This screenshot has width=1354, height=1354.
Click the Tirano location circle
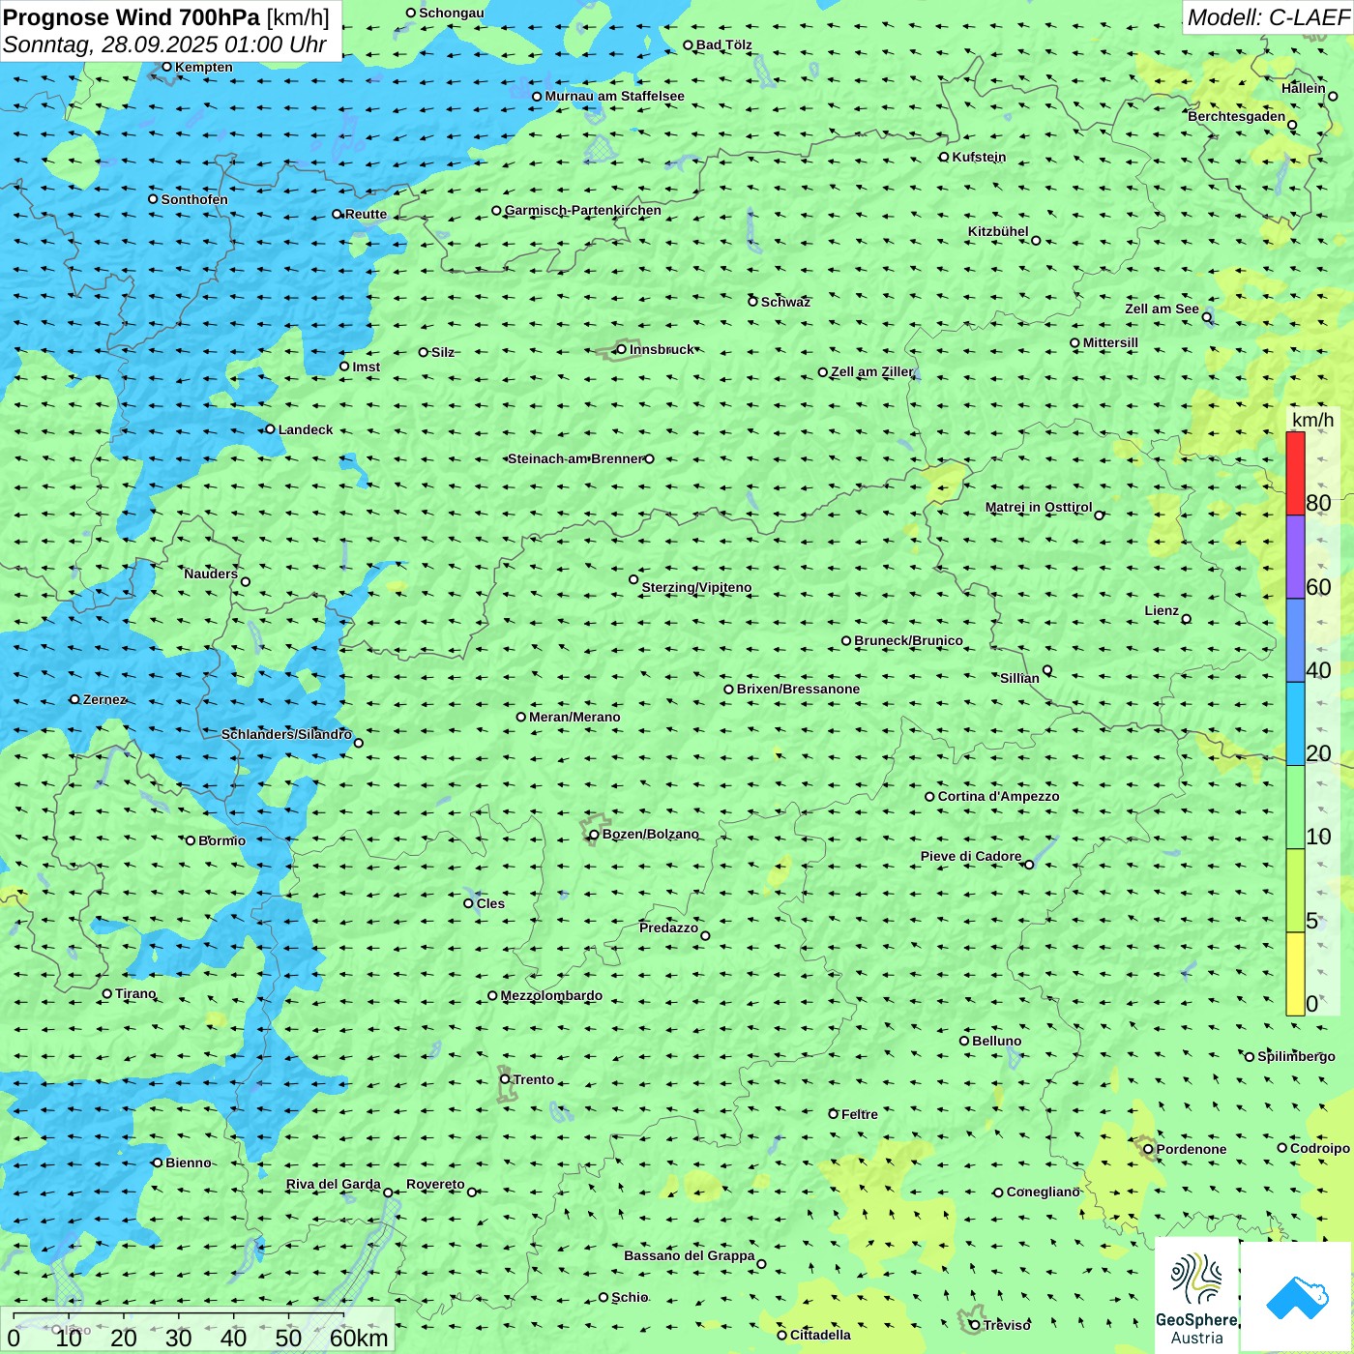click(107, 993)
